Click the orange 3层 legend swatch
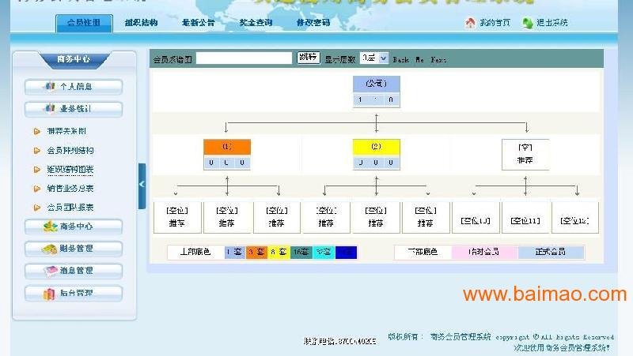The width and height of the screenshot is (633, 356). click(x=256, y=252)
